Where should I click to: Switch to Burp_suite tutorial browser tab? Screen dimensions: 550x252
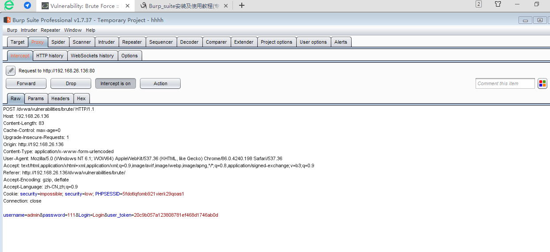tap(184, 6)
